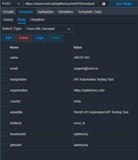138x160 pixels.
Task: Open the Headers sub-tab
Action: tap(37, 19)
